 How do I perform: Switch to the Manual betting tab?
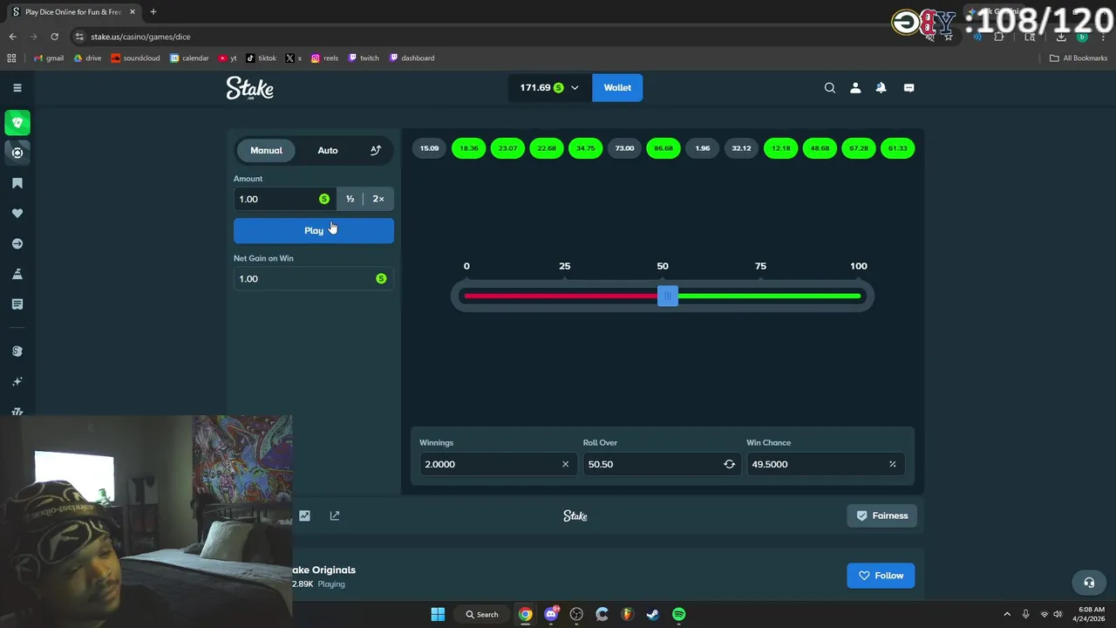point(266,150)
